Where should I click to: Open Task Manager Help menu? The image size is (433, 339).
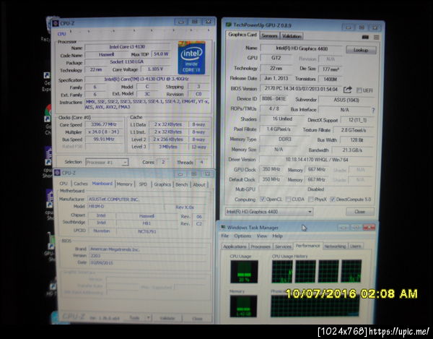[278, 236]
